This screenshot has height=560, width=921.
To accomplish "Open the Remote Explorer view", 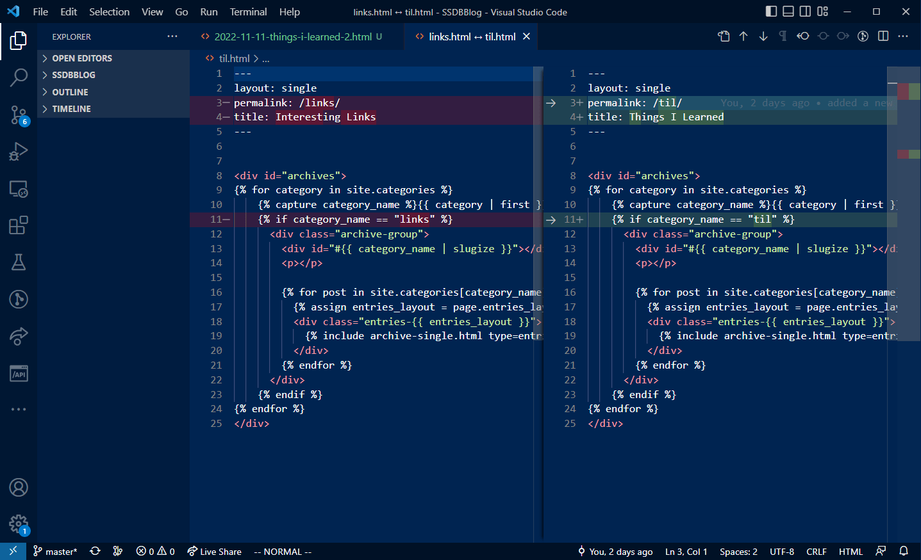I will pyautogui.click(x=19, y=189).
